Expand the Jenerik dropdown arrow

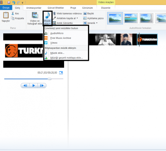[x=97, y=23]
